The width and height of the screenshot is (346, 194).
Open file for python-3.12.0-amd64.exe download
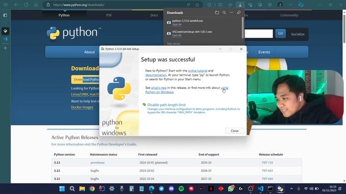(177, 24)
